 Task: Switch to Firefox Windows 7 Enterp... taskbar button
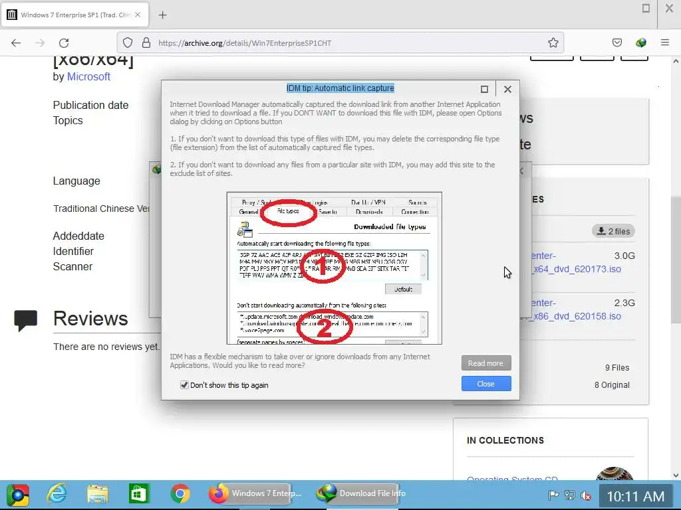coord(256,493)
